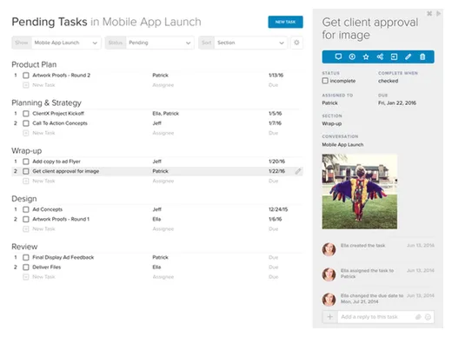
Task: Attach a file using the paperclip icon
Action: tap(418, 317)
